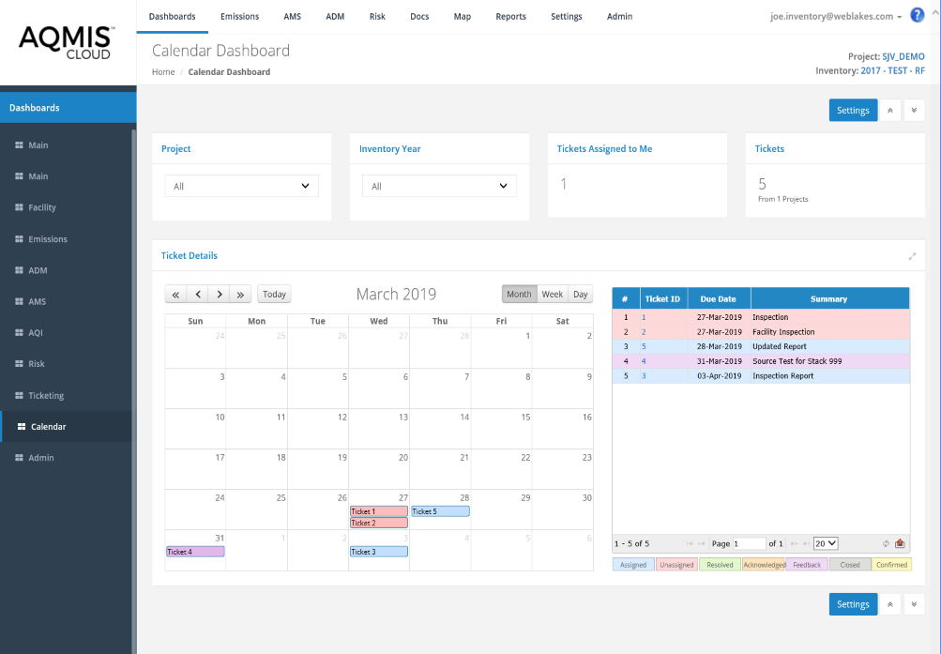Screen dimensions: 941x654
Task: Open the Docs top menu
Action: (x=419, y=16)
